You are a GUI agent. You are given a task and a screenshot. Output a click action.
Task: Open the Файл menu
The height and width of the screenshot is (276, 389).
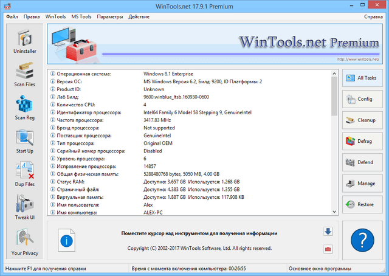(x=12, y=16)
